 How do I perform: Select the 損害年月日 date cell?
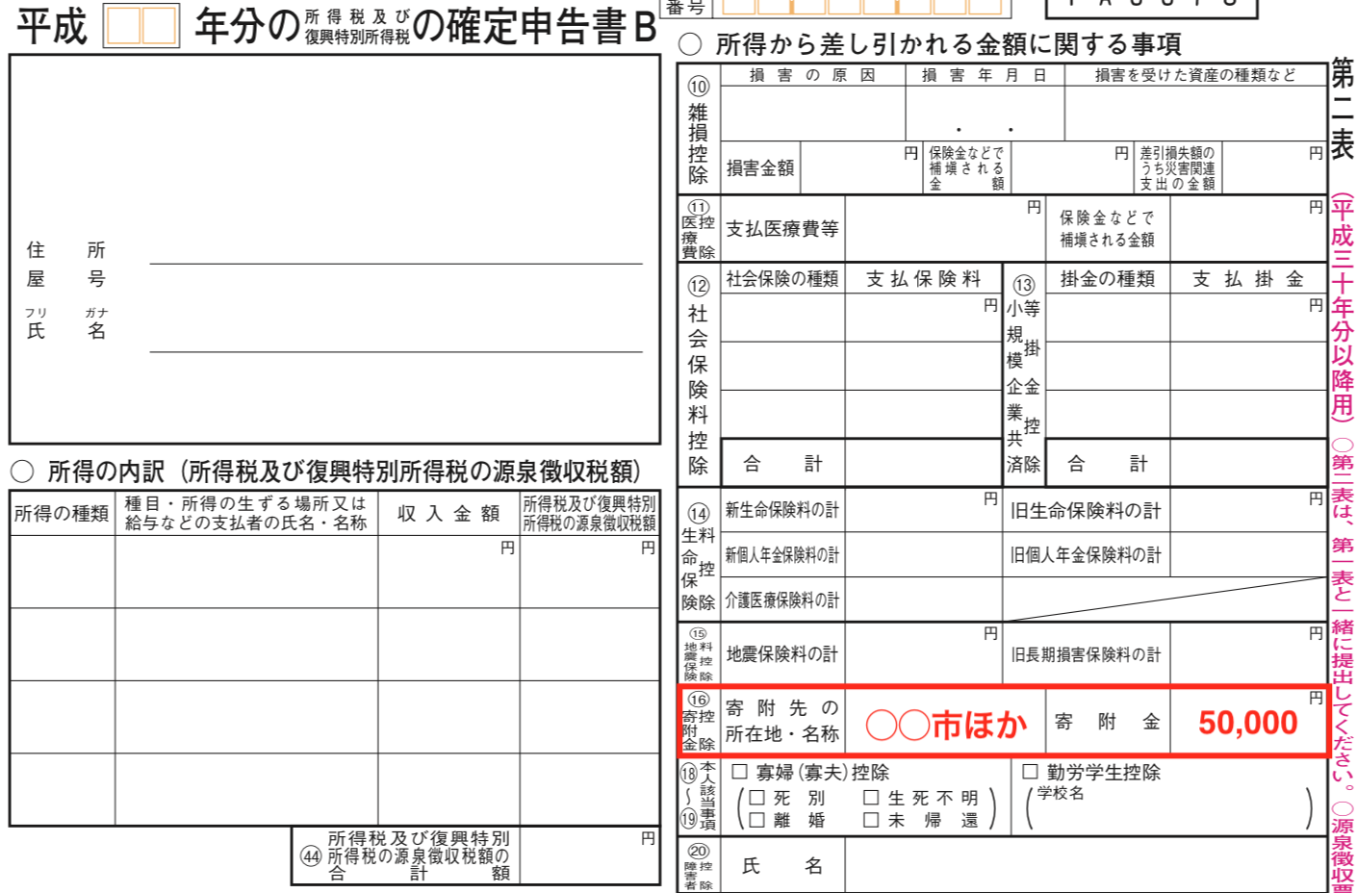(985, 114)
